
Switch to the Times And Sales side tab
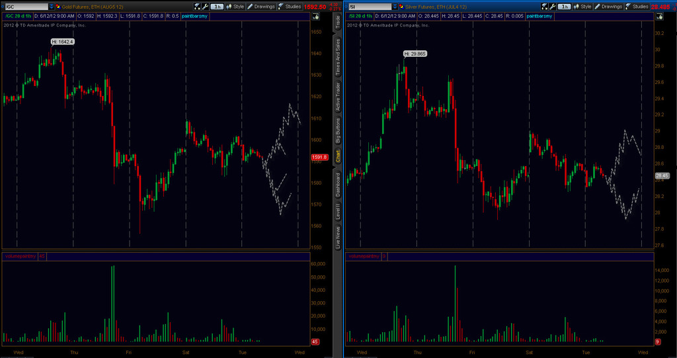[338, 58]
